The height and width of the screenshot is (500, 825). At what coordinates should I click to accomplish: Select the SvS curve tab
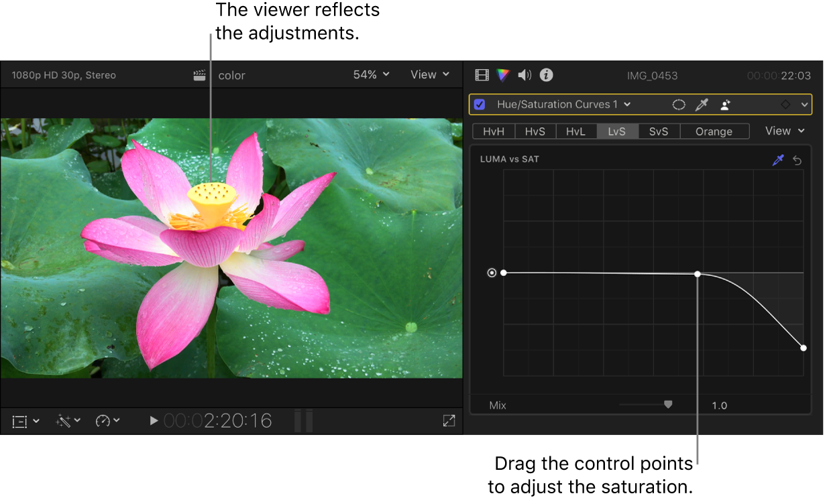[x=659, y=131]
